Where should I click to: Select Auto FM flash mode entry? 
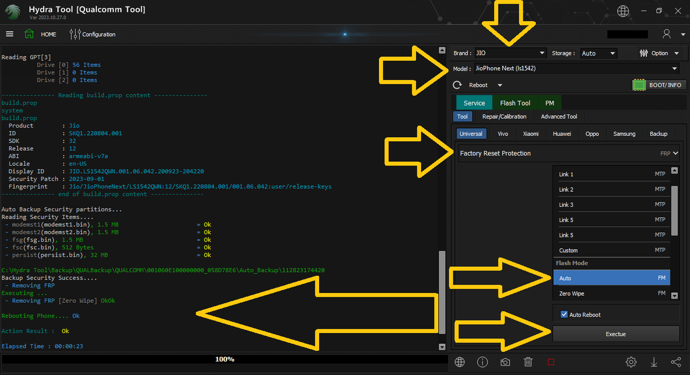click(x=612, y=279)
